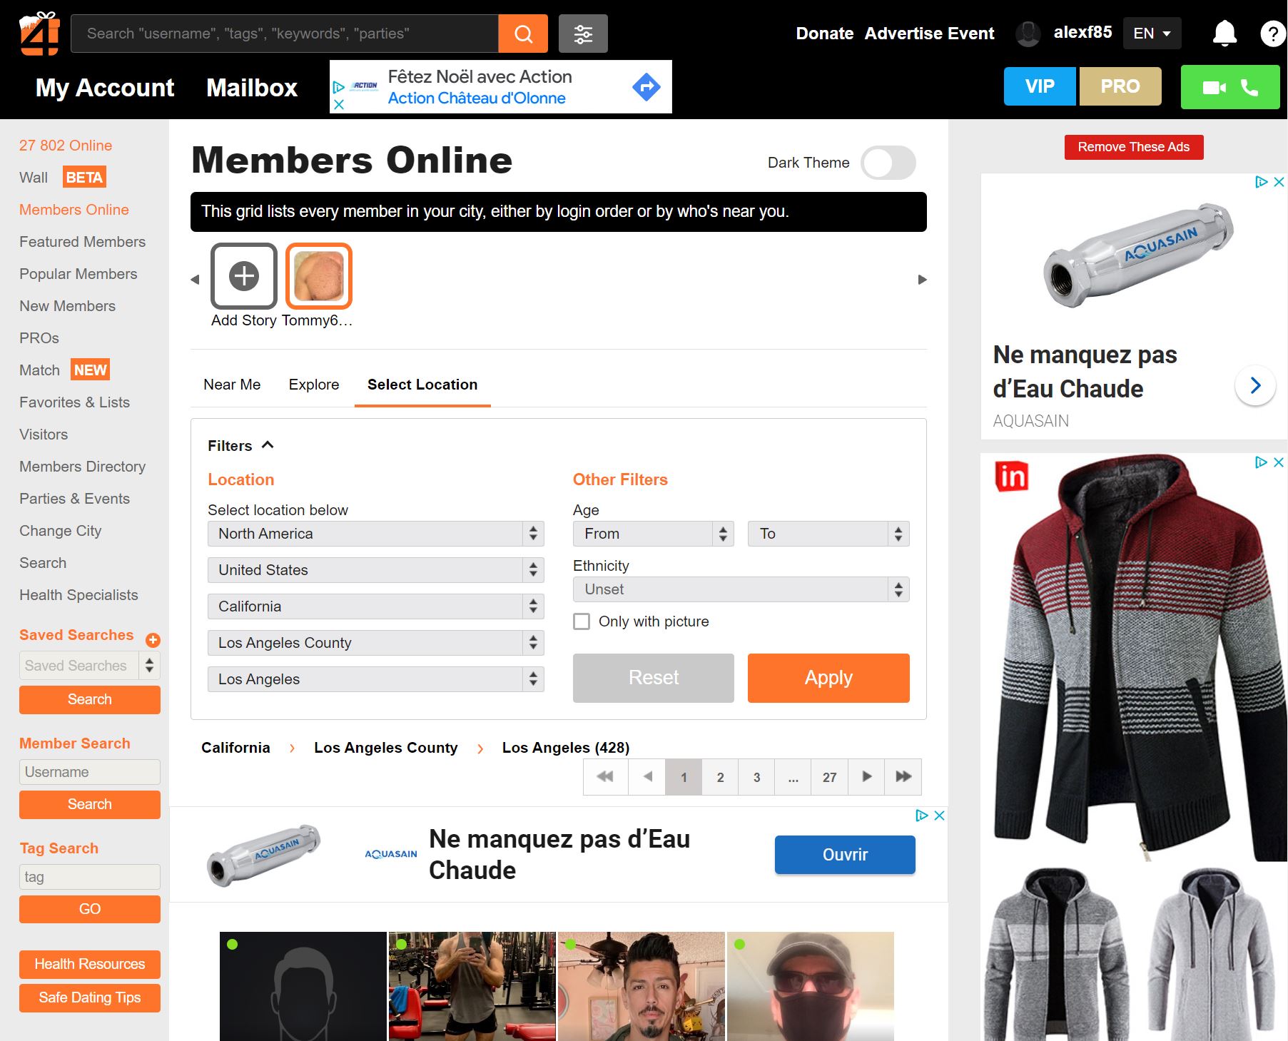Screen dimensions: 1288x1041
Task: Open the Ethnicity dropdown
Action: (x=741, y=589)
